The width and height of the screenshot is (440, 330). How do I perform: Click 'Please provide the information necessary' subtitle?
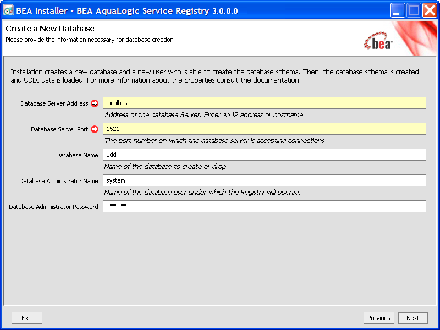(90, 40)
